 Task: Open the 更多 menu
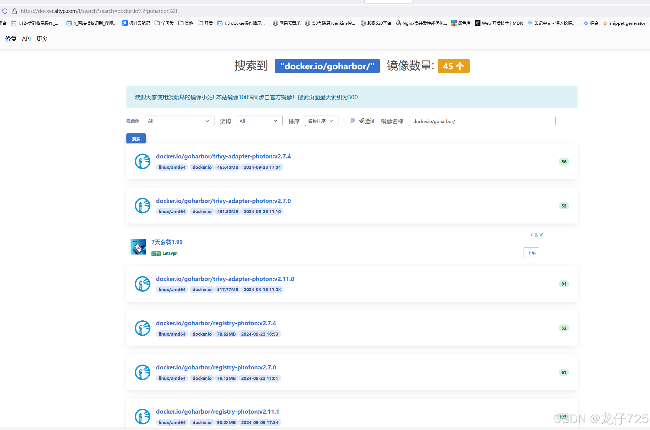click(42, 39)
